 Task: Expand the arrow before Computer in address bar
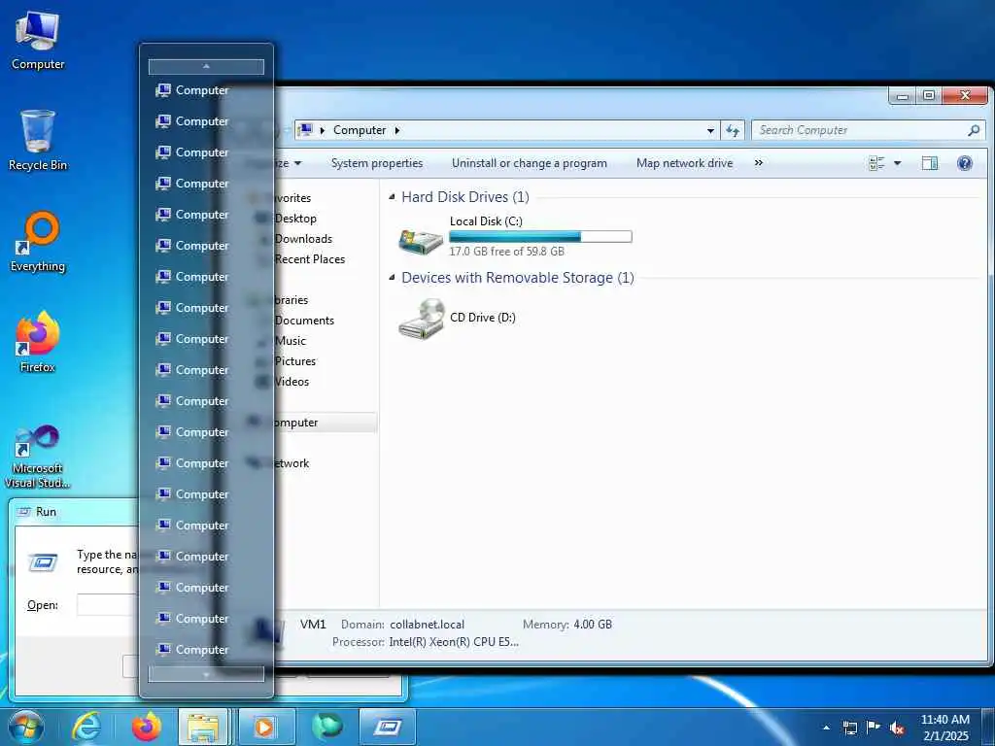point(322,130)
